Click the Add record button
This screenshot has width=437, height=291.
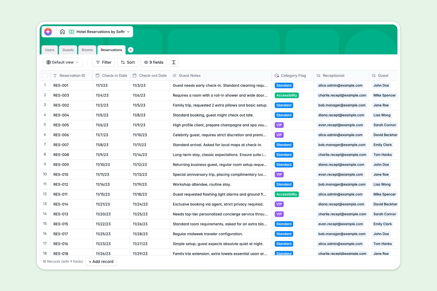pyautogui.click(x=101, y=262)
